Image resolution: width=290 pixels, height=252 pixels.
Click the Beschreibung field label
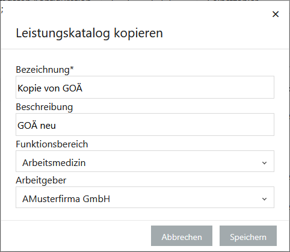point(45,107)
